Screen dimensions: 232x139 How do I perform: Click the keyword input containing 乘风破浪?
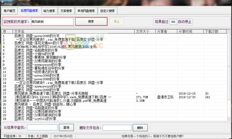pyautogui.click(x=52, y=22)
